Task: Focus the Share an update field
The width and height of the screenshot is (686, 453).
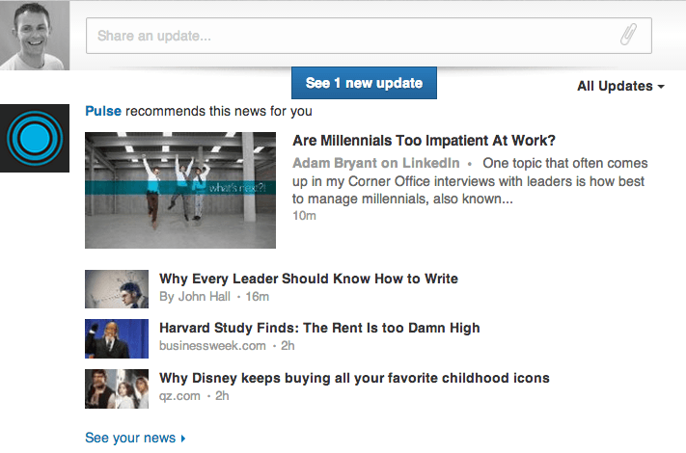Action: [x=369, y=36]
